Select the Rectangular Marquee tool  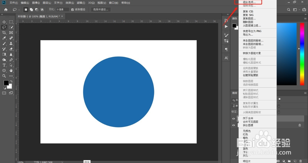tap(11, 22)
